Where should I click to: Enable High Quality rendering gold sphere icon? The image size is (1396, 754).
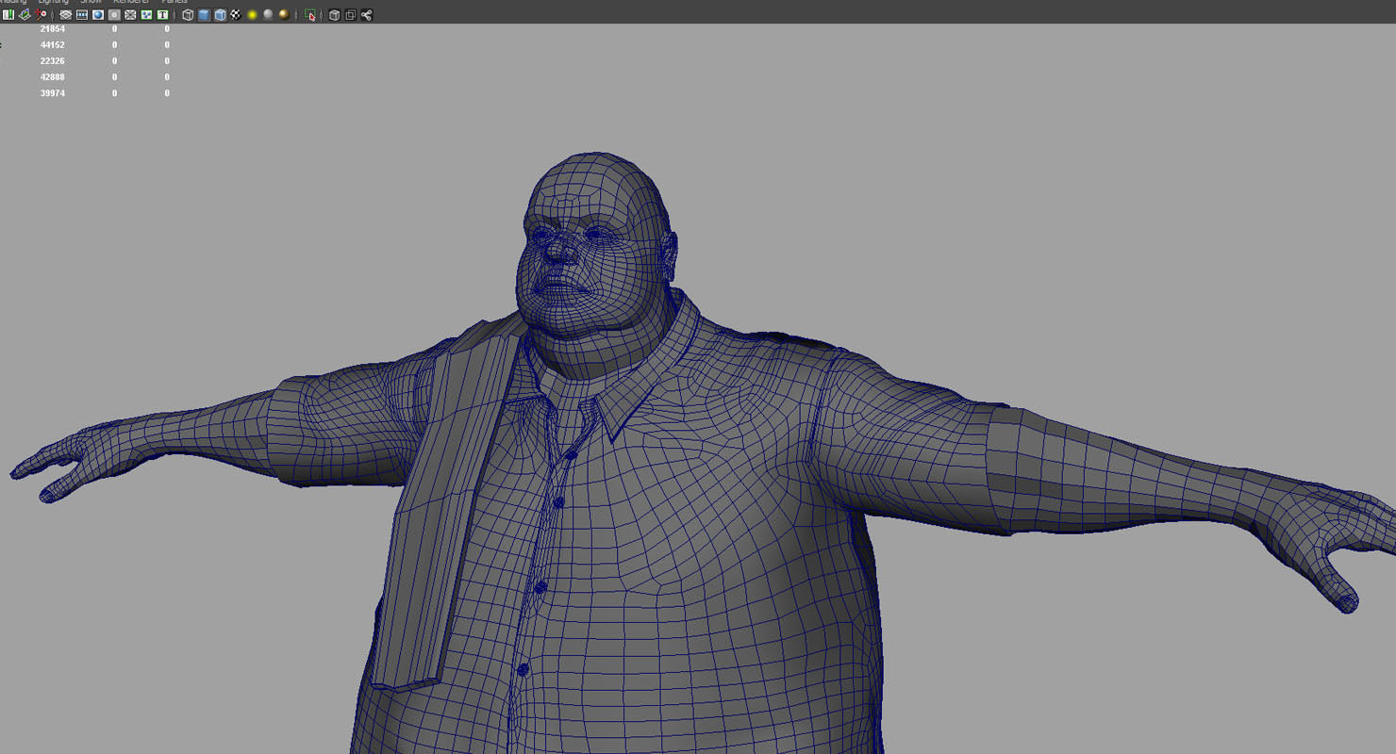pyautogui.click(x=284, y=15)
